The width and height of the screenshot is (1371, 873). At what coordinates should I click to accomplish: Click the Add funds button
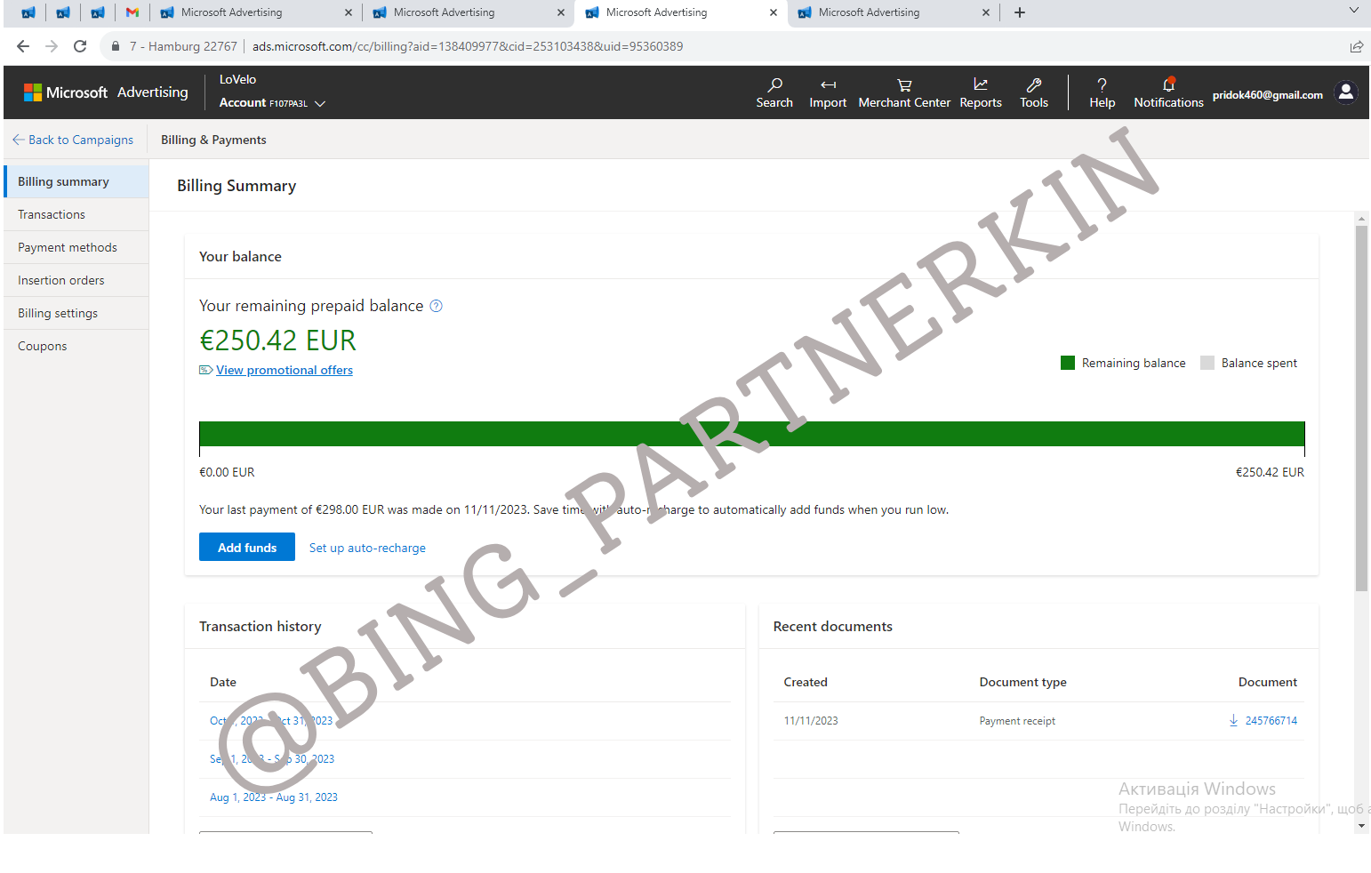[247, 548]
